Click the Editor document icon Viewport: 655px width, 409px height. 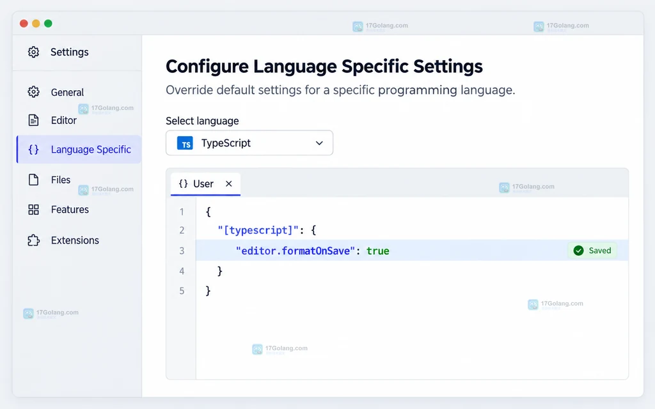click(33, 120)
